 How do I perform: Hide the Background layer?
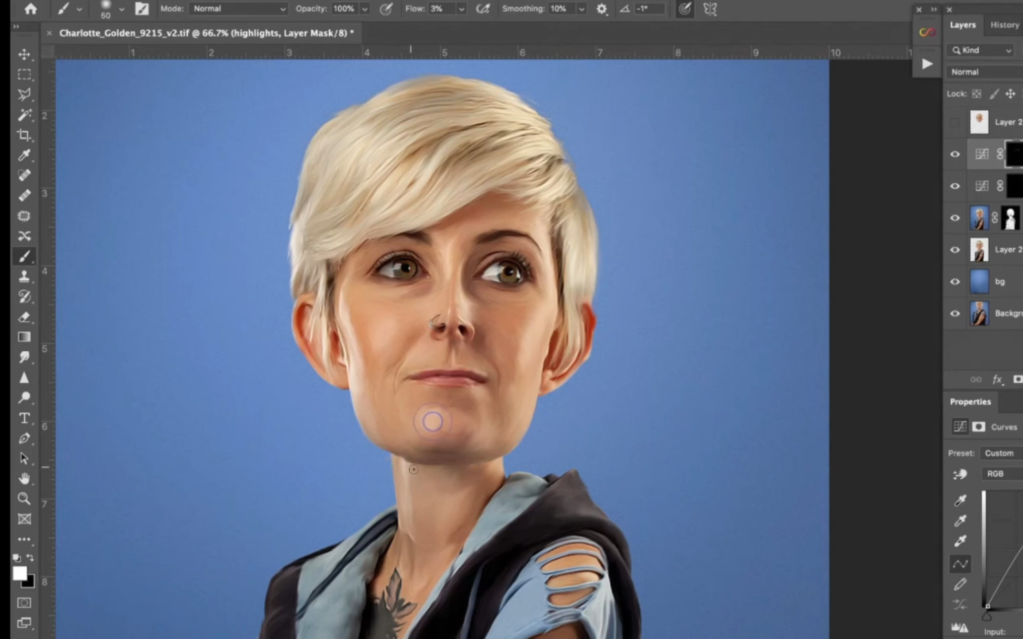click(955, 313)
